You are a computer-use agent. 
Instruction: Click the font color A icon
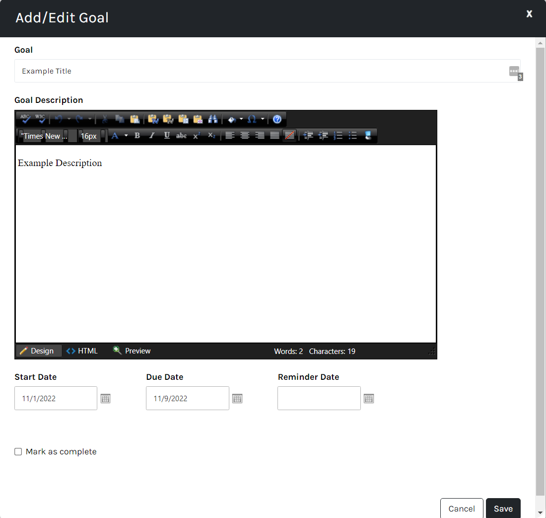coord(115,136)
